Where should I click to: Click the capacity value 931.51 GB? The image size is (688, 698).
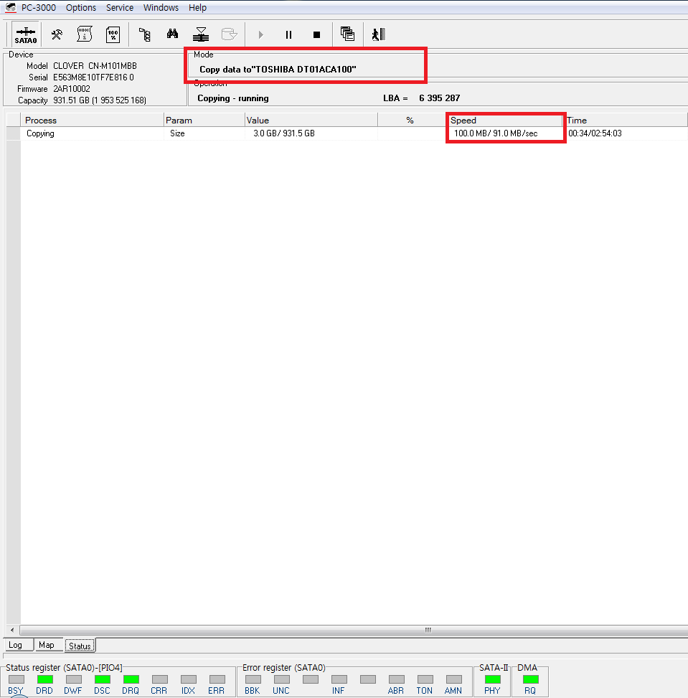point(100,100)
